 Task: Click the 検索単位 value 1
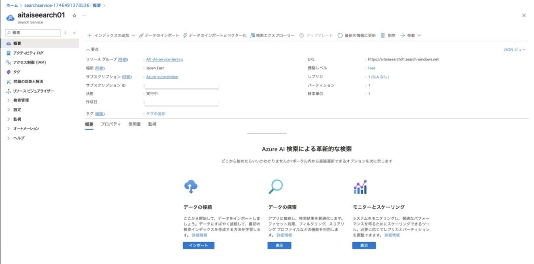pyautogui.click(x=369, y=94)
